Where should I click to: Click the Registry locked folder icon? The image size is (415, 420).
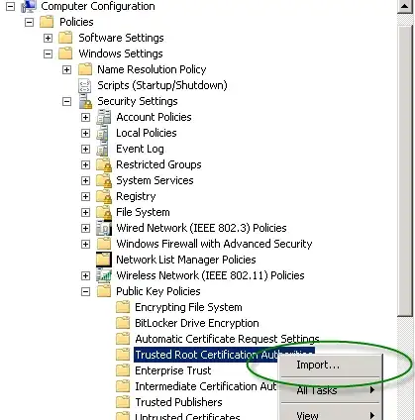click(x=104, y=196)
